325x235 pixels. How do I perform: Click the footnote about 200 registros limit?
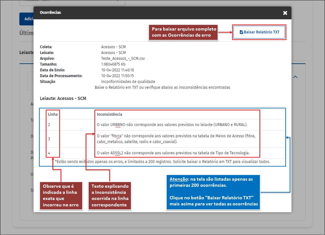click(x=162, y=162)
